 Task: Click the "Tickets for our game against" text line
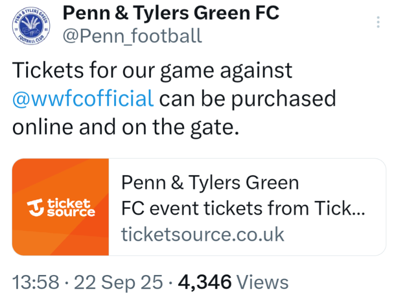click(152, 71)
